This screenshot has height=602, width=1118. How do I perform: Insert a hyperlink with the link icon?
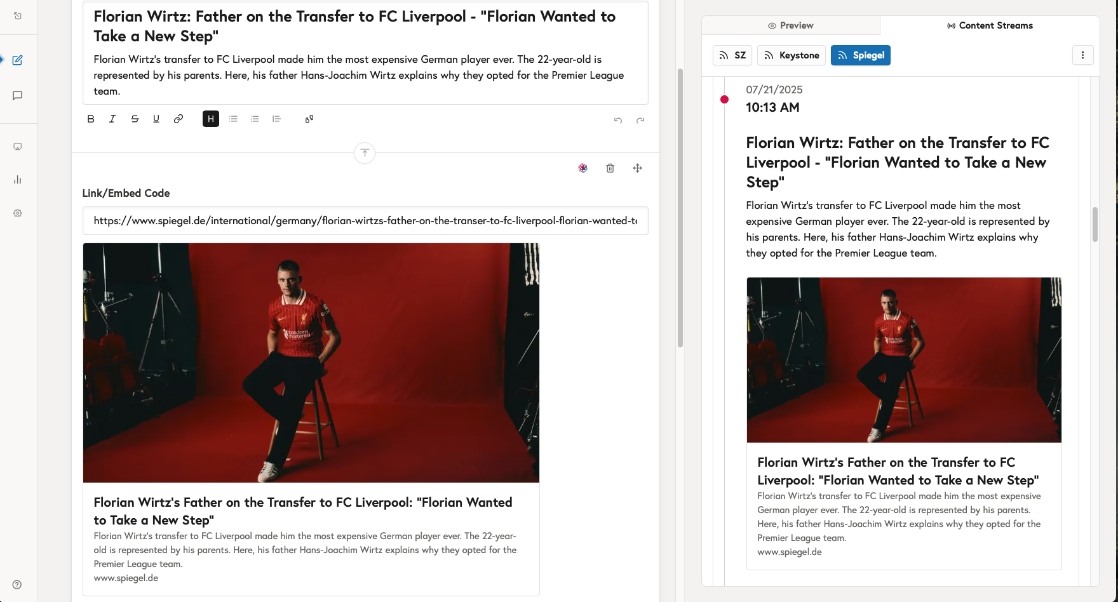[x=178, y=119]
